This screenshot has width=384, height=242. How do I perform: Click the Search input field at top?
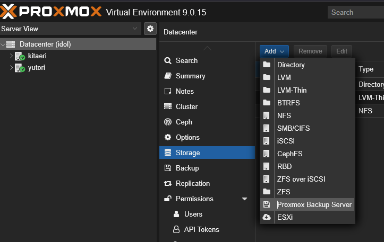tap(356, 12)
